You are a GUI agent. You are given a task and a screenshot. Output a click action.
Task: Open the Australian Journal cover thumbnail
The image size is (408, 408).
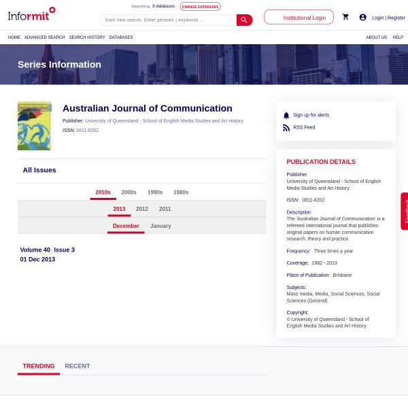pyautogui.click(x=34, y=126)
